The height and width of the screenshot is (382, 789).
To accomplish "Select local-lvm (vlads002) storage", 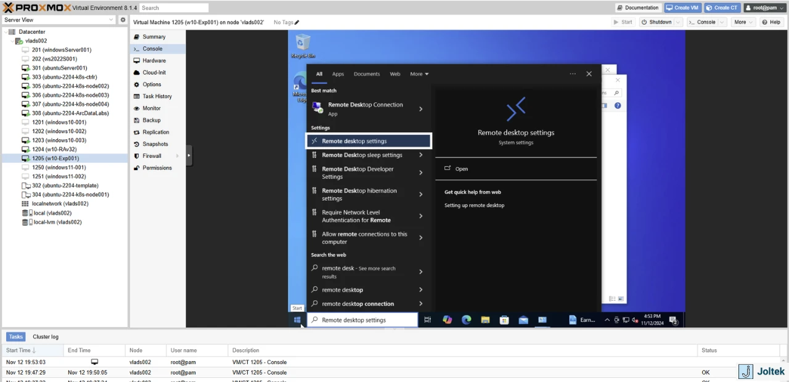I will coord(57,222).
